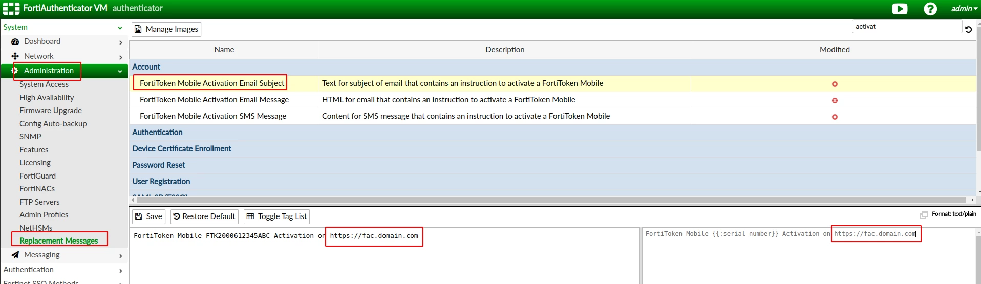
Task: Open System Access page
Action: pyautogui.click(x=44, y=84)
